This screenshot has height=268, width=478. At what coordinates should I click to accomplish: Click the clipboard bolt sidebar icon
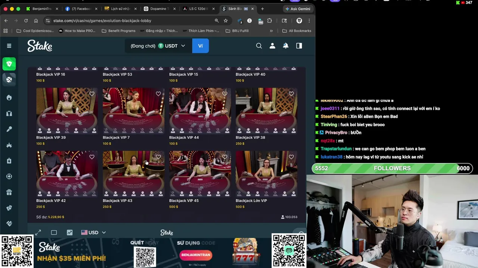pos(9,161)
